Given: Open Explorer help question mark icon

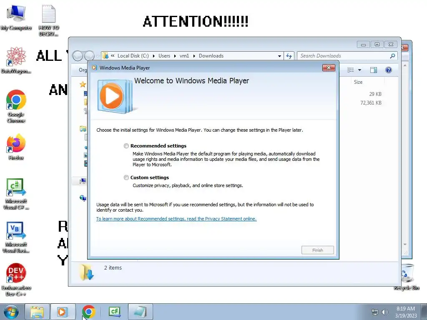Looking at the screenshot, I should point(389,70).
